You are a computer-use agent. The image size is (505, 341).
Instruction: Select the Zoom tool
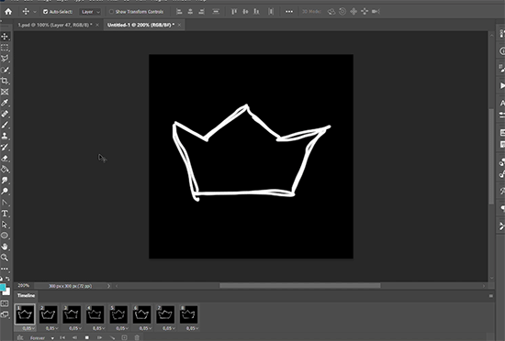[x=5, y=258]
